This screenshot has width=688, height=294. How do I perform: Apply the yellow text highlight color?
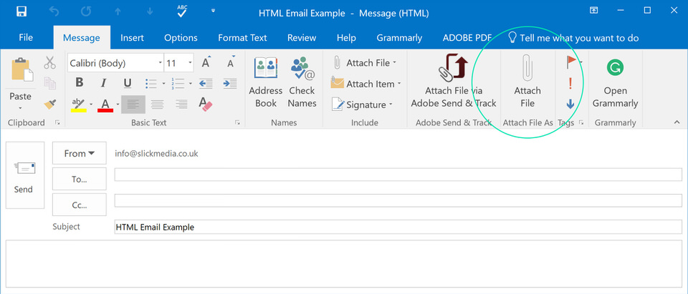78,104
